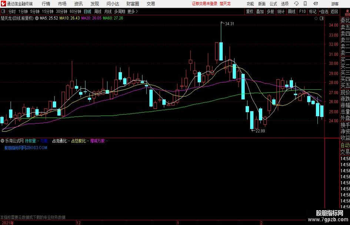Image resolution: width=350 pixels, height=225 pixels.
Task: Click the 22.99 low price marker
Action: pyautogui.click(x=260, y=131)
